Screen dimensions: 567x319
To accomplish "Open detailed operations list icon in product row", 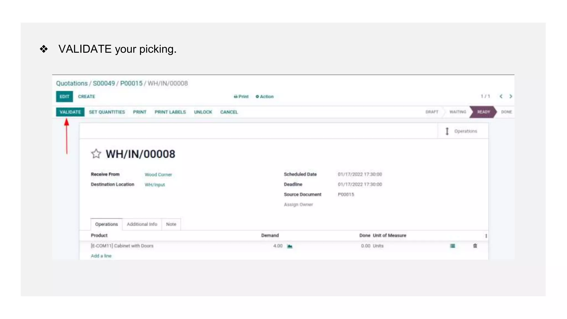I will tap(452, 246).
